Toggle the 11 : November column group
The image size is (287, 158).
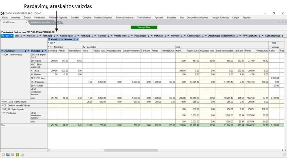(49, 47)
